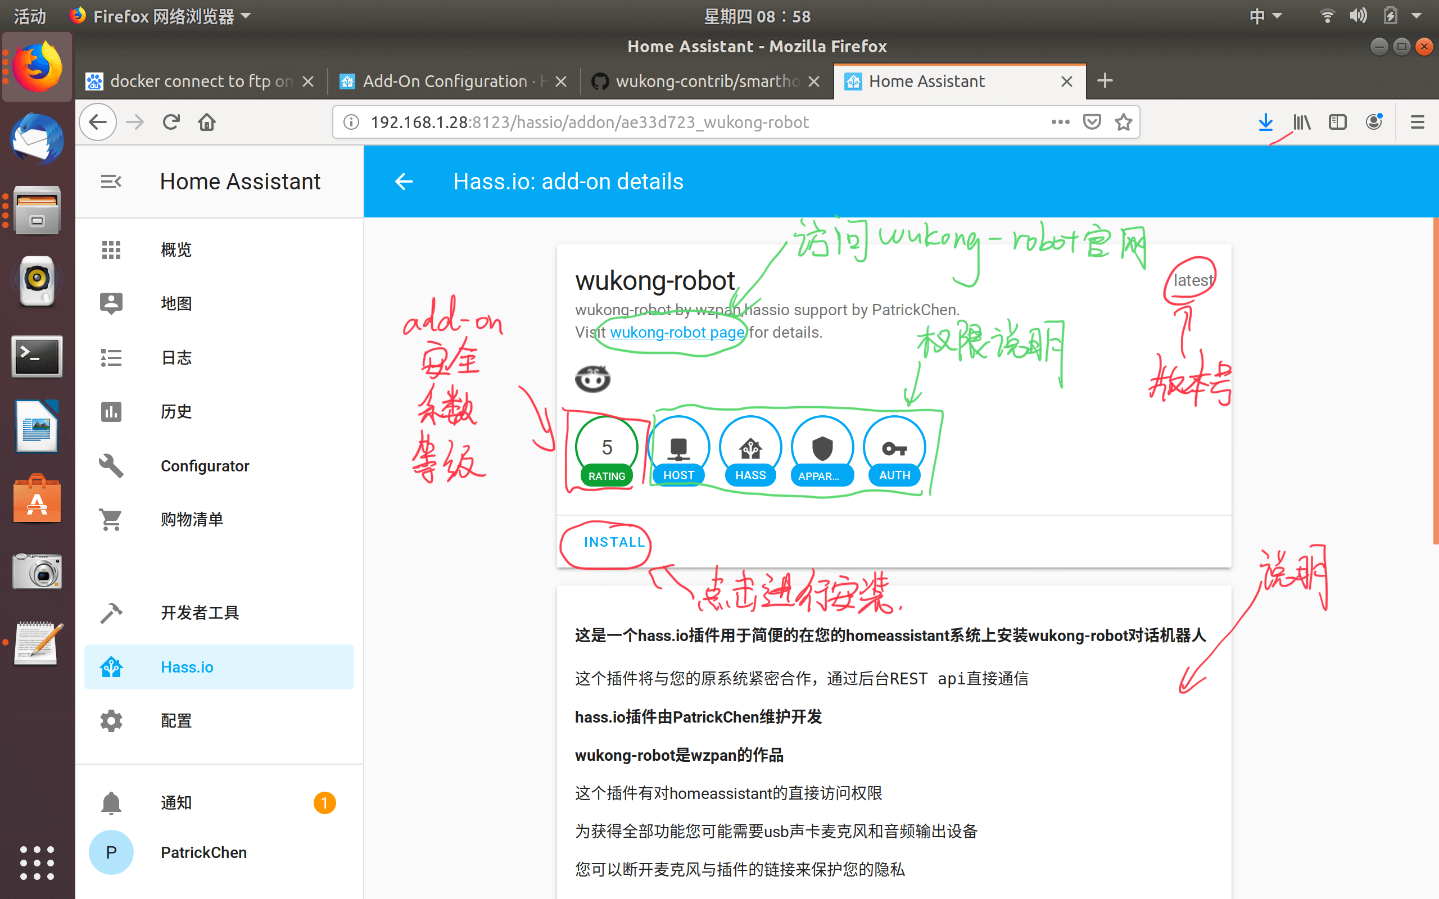Click the 'wukong-robot' add-on title

[655, 280]
